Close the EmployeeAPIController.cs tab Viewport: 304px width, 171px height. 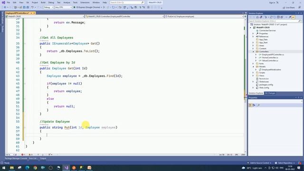pyautogui.click(x=34, y=13)
